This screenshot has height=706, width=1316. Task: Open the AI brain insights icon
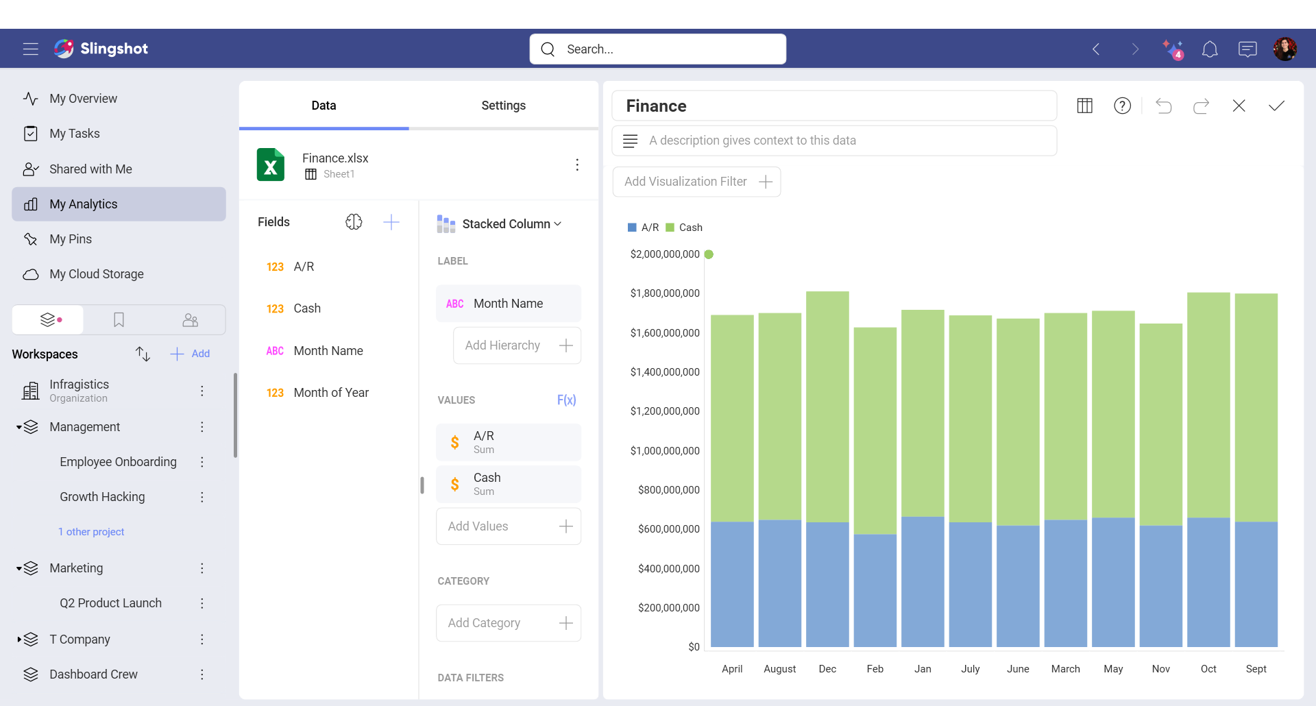coord(354,222)
